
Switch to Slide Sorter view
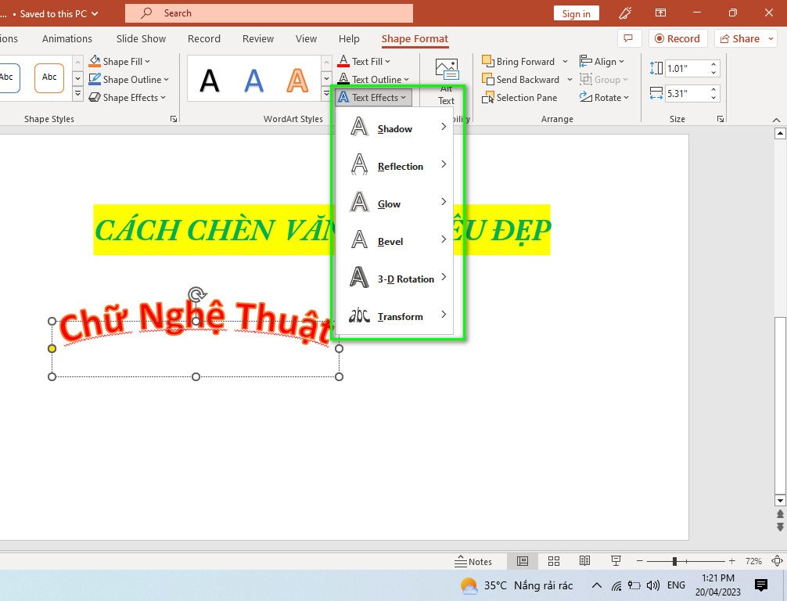click(554, 561)
